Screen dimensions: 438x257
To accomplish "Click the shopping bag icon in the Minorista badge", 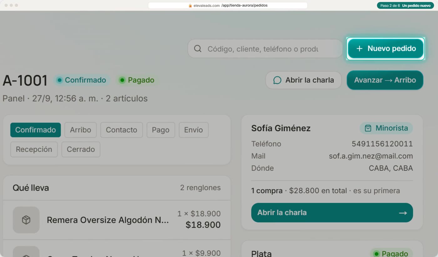I will pos(368,128).
